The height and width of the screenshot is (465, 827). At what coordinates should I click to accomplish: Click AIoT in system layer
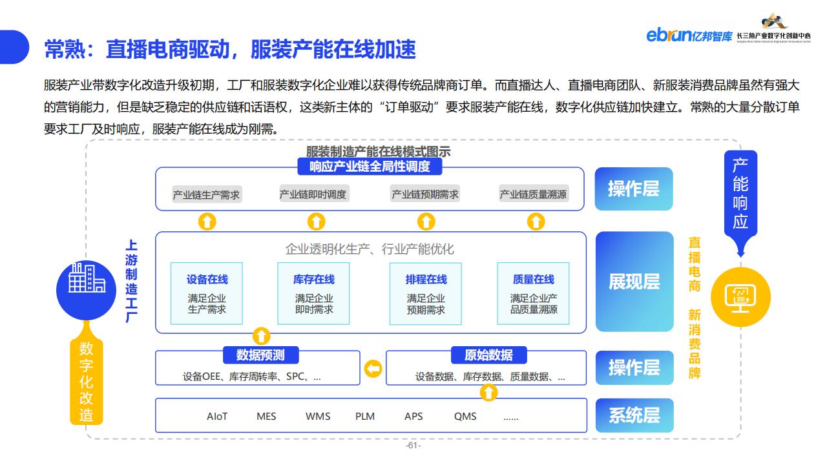pyautogui.click(x=217, y=417)
